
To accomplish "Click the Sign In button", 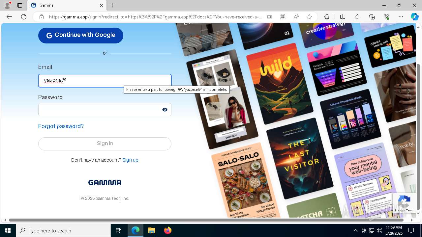I will click(105, 144).
